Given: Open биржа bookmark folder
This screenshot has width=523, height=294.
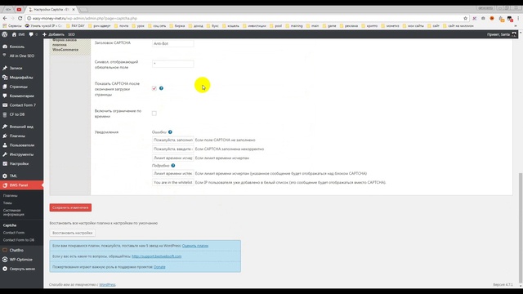Looking at the screenshot, I should (177, 25).
